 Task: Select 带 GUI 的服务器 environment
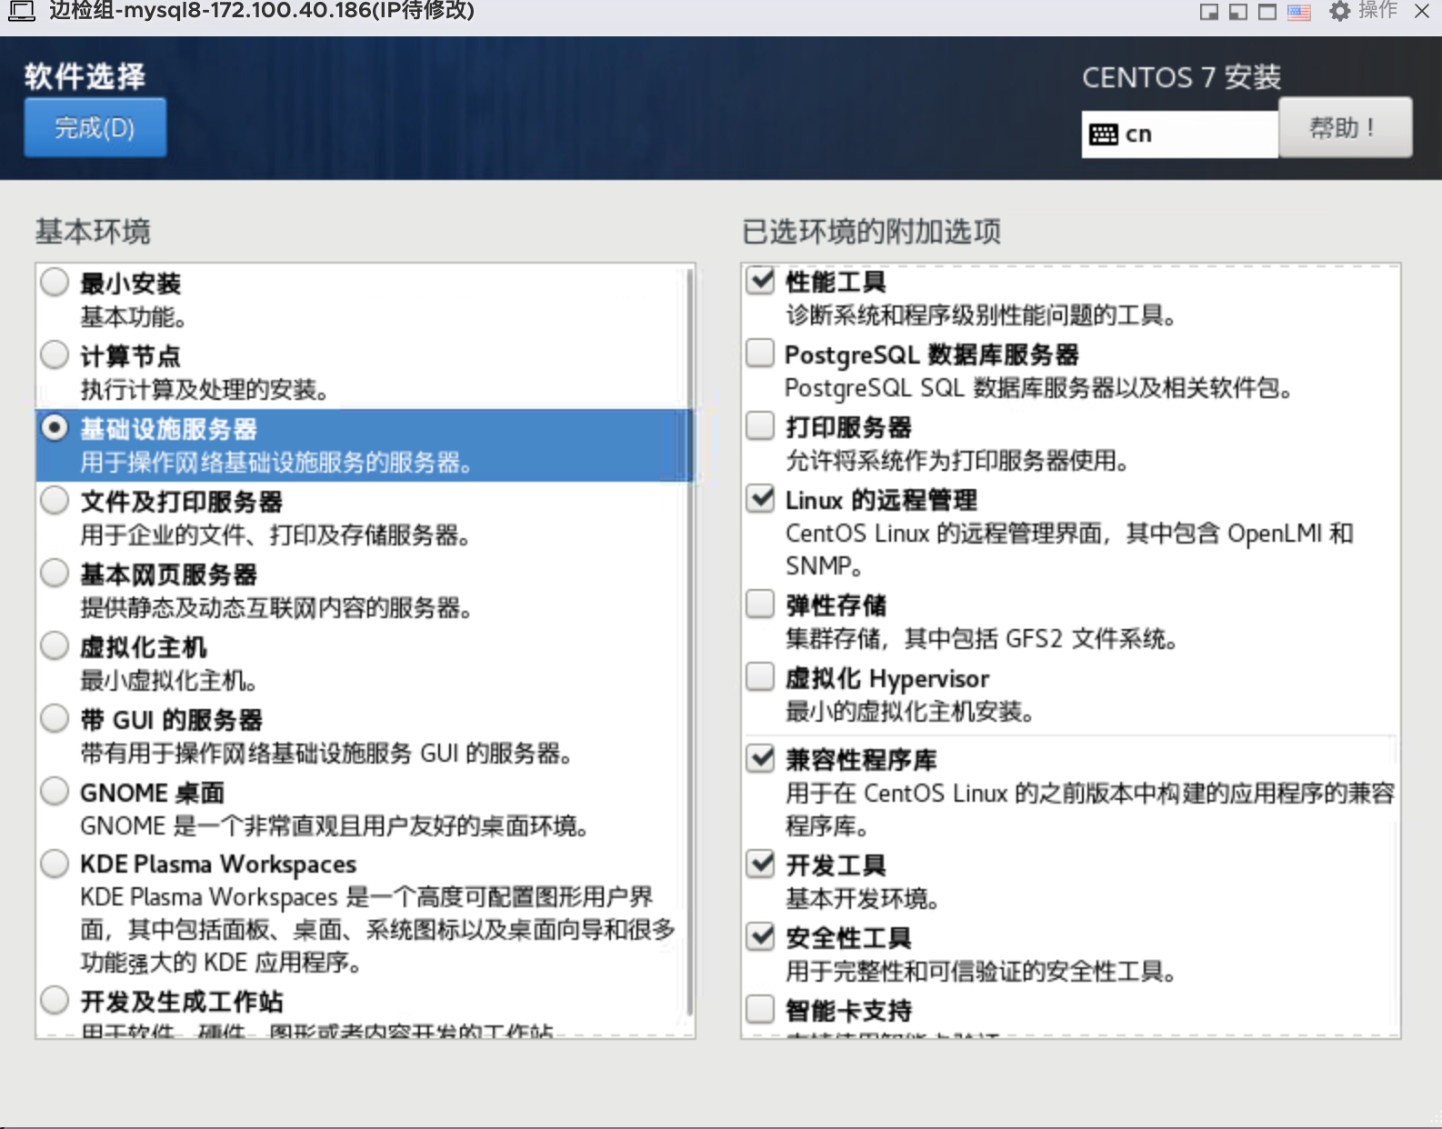tap(55, 718)
